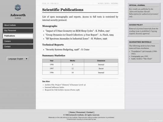163x122 pixels.
Task: Click Audio Archive "The Choir" list item
Action: coord(142,59)
